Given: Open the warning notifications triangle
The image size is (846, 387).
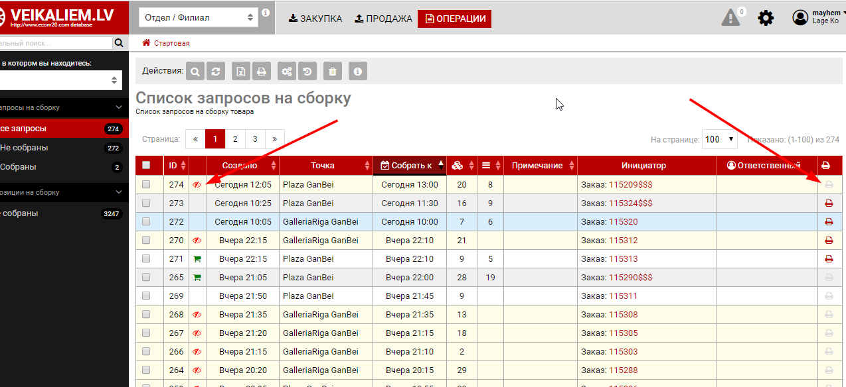Looking at the screenshot, I should (x=730, y=18).
